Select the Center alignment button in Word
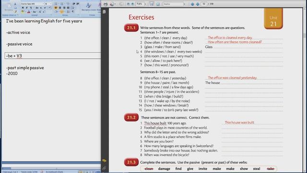 (59, 8)
